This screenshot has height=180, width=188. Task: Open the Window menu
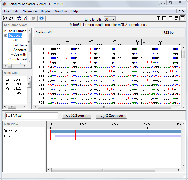pos(61,11)
